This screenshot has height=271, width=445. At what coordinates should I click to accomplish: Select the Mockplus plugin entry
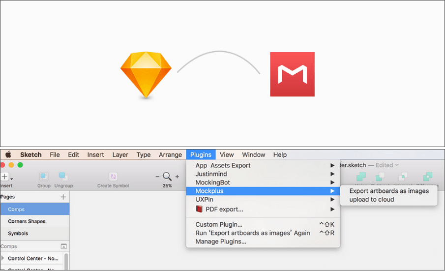(x=263, y=191)
